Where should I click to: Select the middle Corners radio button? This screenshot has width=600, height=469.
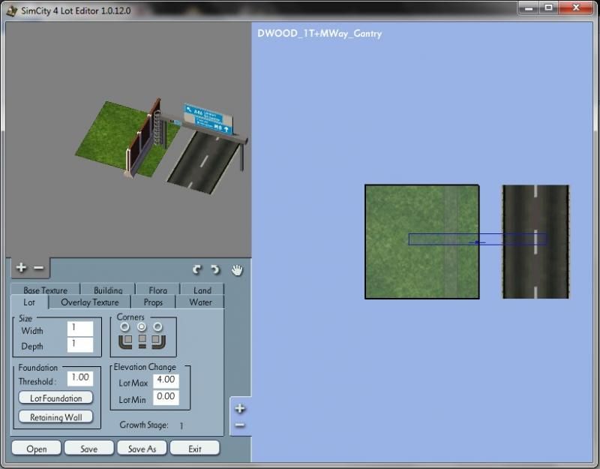coord(142,326)
